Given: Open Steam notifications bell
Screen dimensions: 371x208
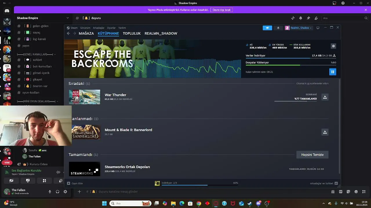Looking at the screenshot, I should [278, 28].
